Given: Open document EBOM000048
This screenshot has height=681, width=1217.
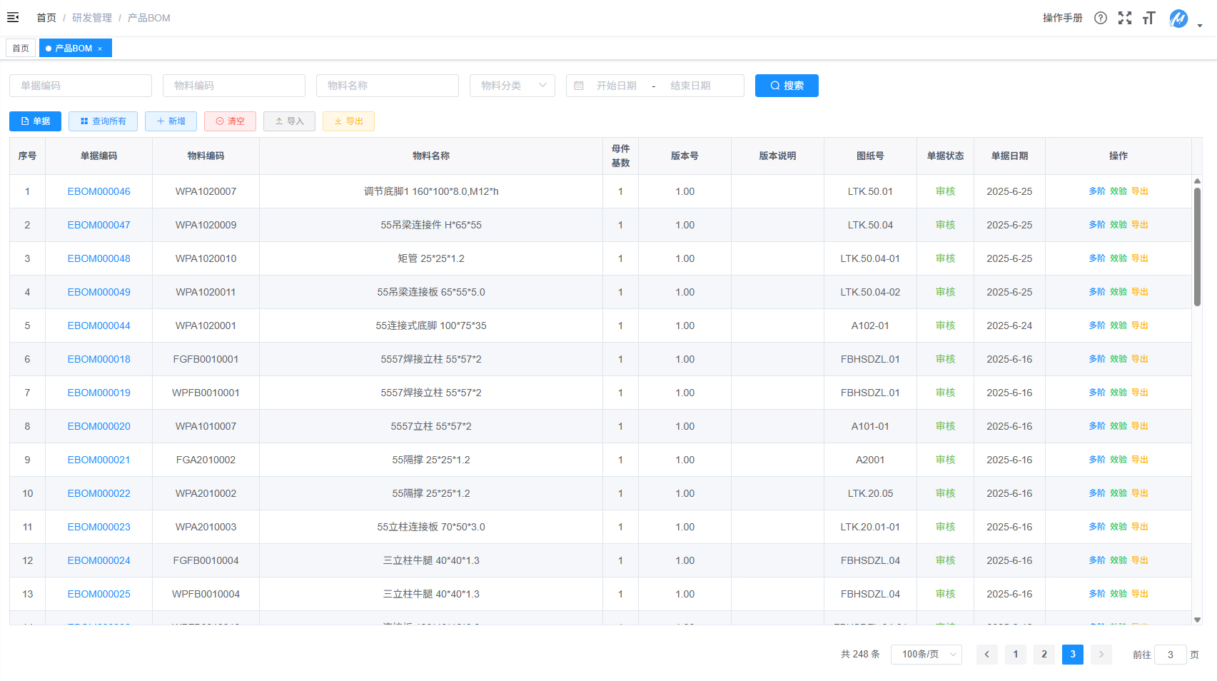Looking at the screenshot, I should click(x=99, y=258).
